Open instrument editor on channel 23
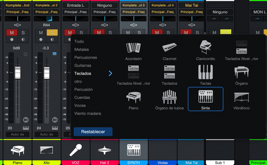This screenshot has height=165, width=267. 26,128
